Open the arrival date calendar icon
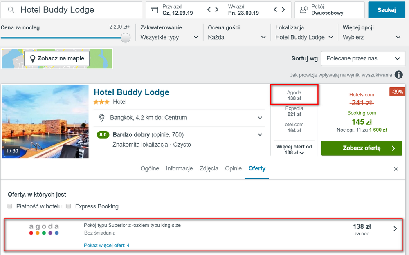 (154, 10)
